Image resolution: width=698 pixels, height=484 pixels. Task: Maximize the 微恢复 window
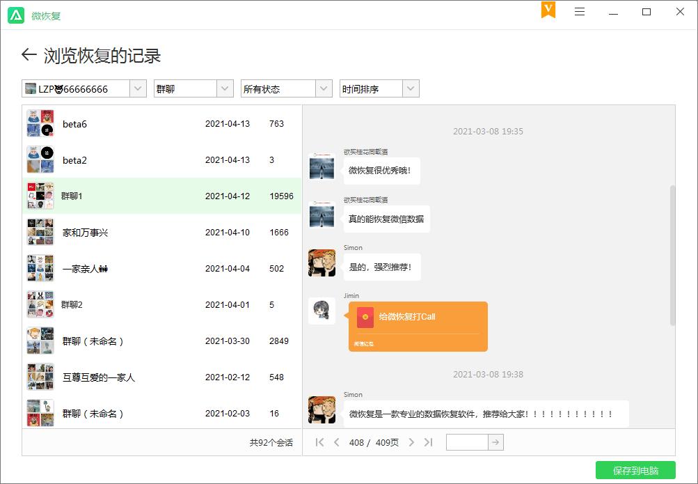tap(647, 12)
